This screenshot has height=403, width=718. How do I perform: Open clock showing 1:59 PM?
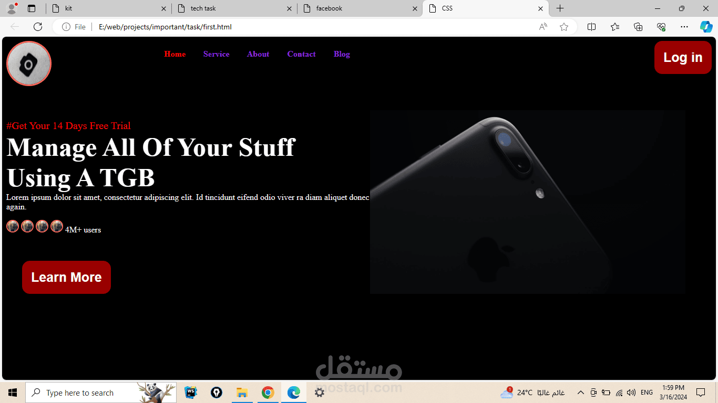[673, 393]
